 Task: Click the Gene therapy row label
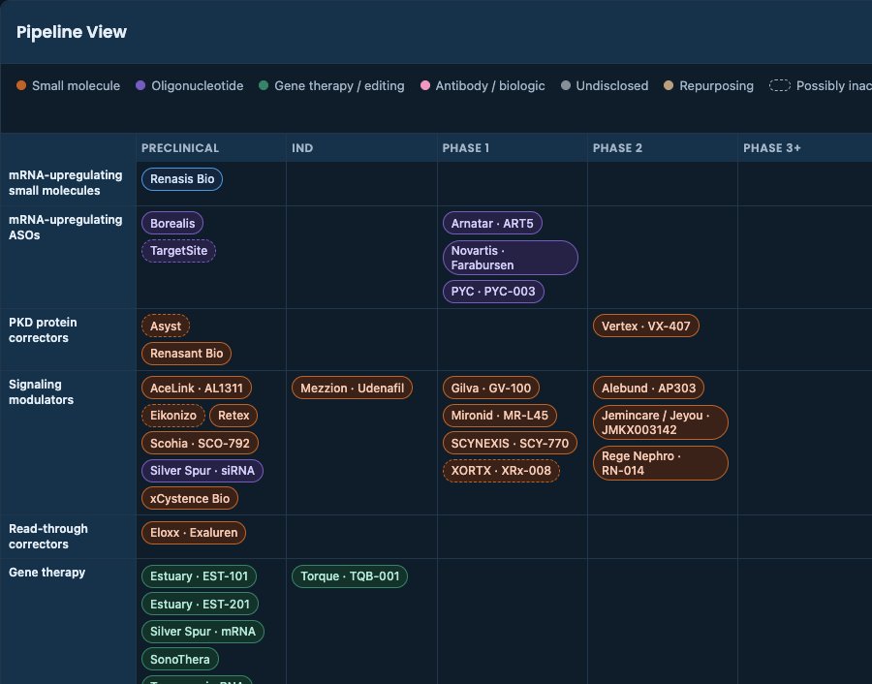[x=47, y=573]
